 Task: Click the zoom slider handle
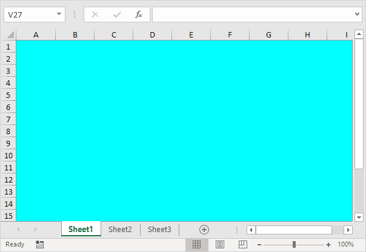294,245
